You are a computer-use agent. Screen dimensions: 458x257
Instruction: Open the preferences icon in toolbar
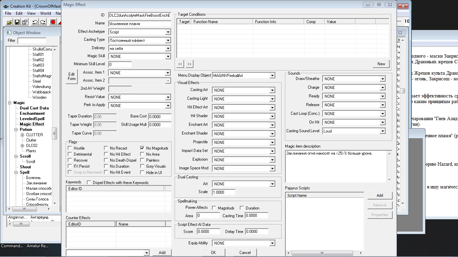24,22
